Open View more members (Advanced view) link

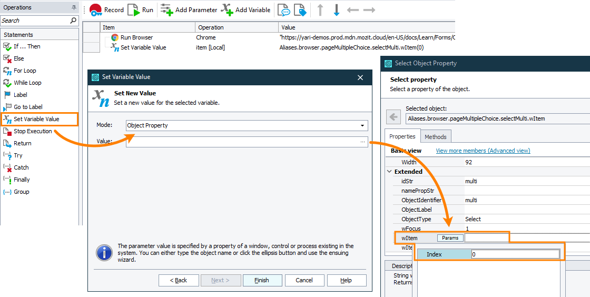click(483, 151)
